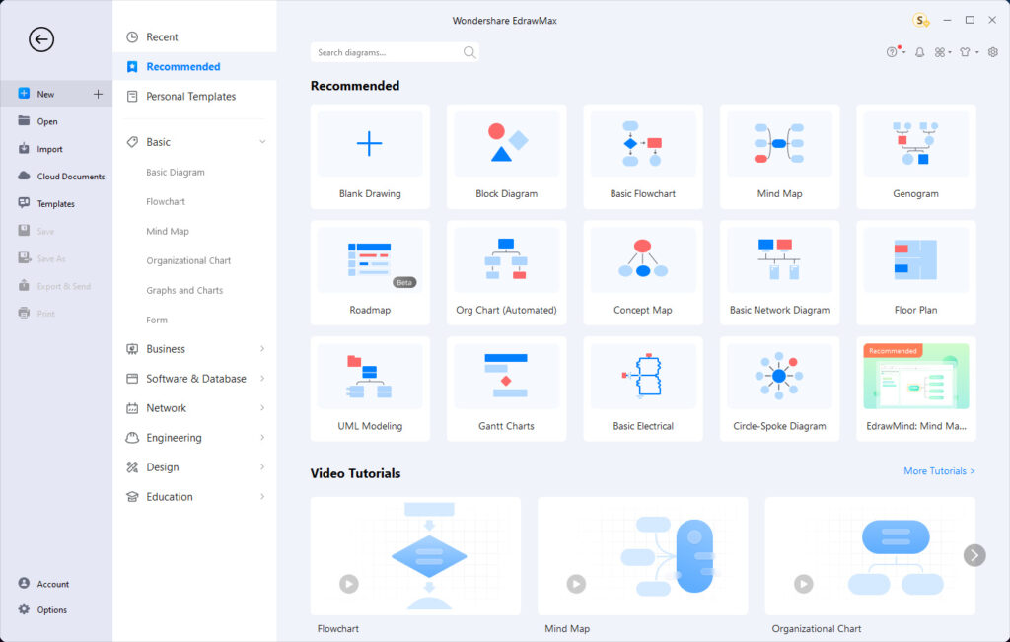1010x642 pixels.
Task: Select Basic Diagram subcategory
Action: coord(176,172)
